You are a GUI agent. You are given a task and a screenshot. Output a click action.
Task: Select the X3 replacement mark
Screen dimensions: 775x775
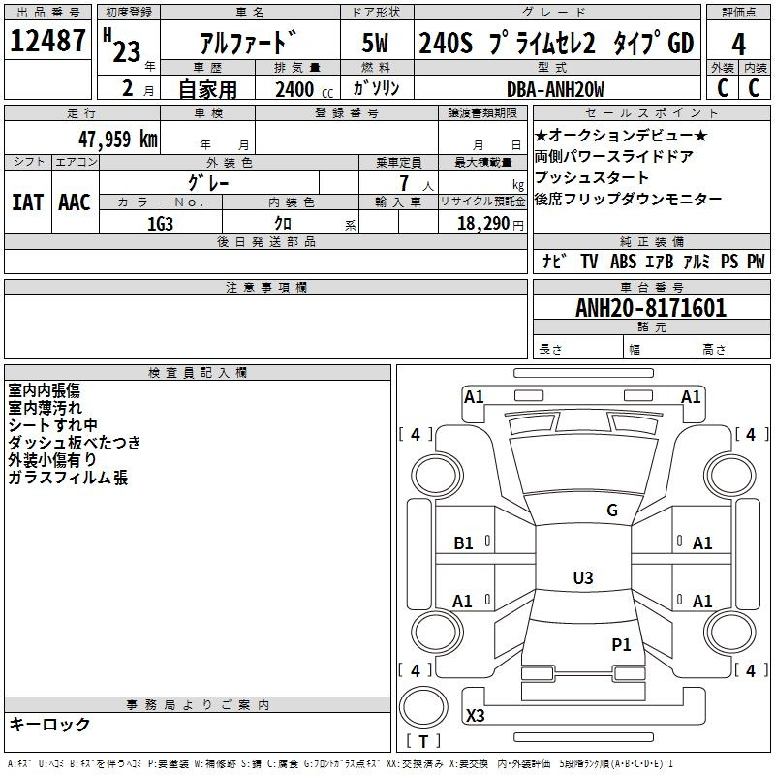tap(476, 716)
